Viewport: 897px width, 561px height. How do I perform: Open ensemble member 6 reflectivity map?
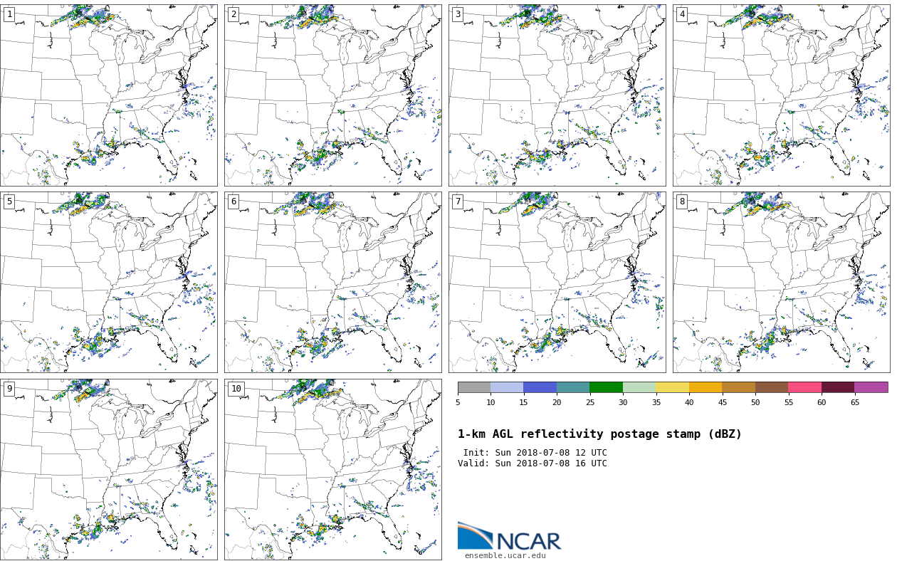(x=332, y=282)
